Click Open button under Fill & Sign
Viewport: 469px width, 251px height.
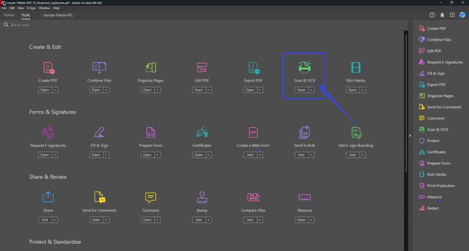click(x=96, y=155)
